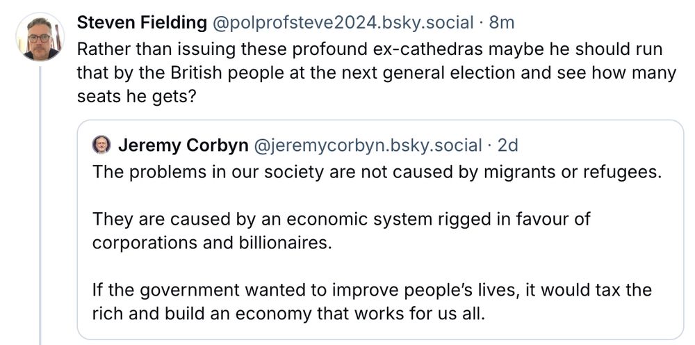
Task: Open the @jeremycorbyn.bsky.social handle
Action: click(x=368, y=145)
